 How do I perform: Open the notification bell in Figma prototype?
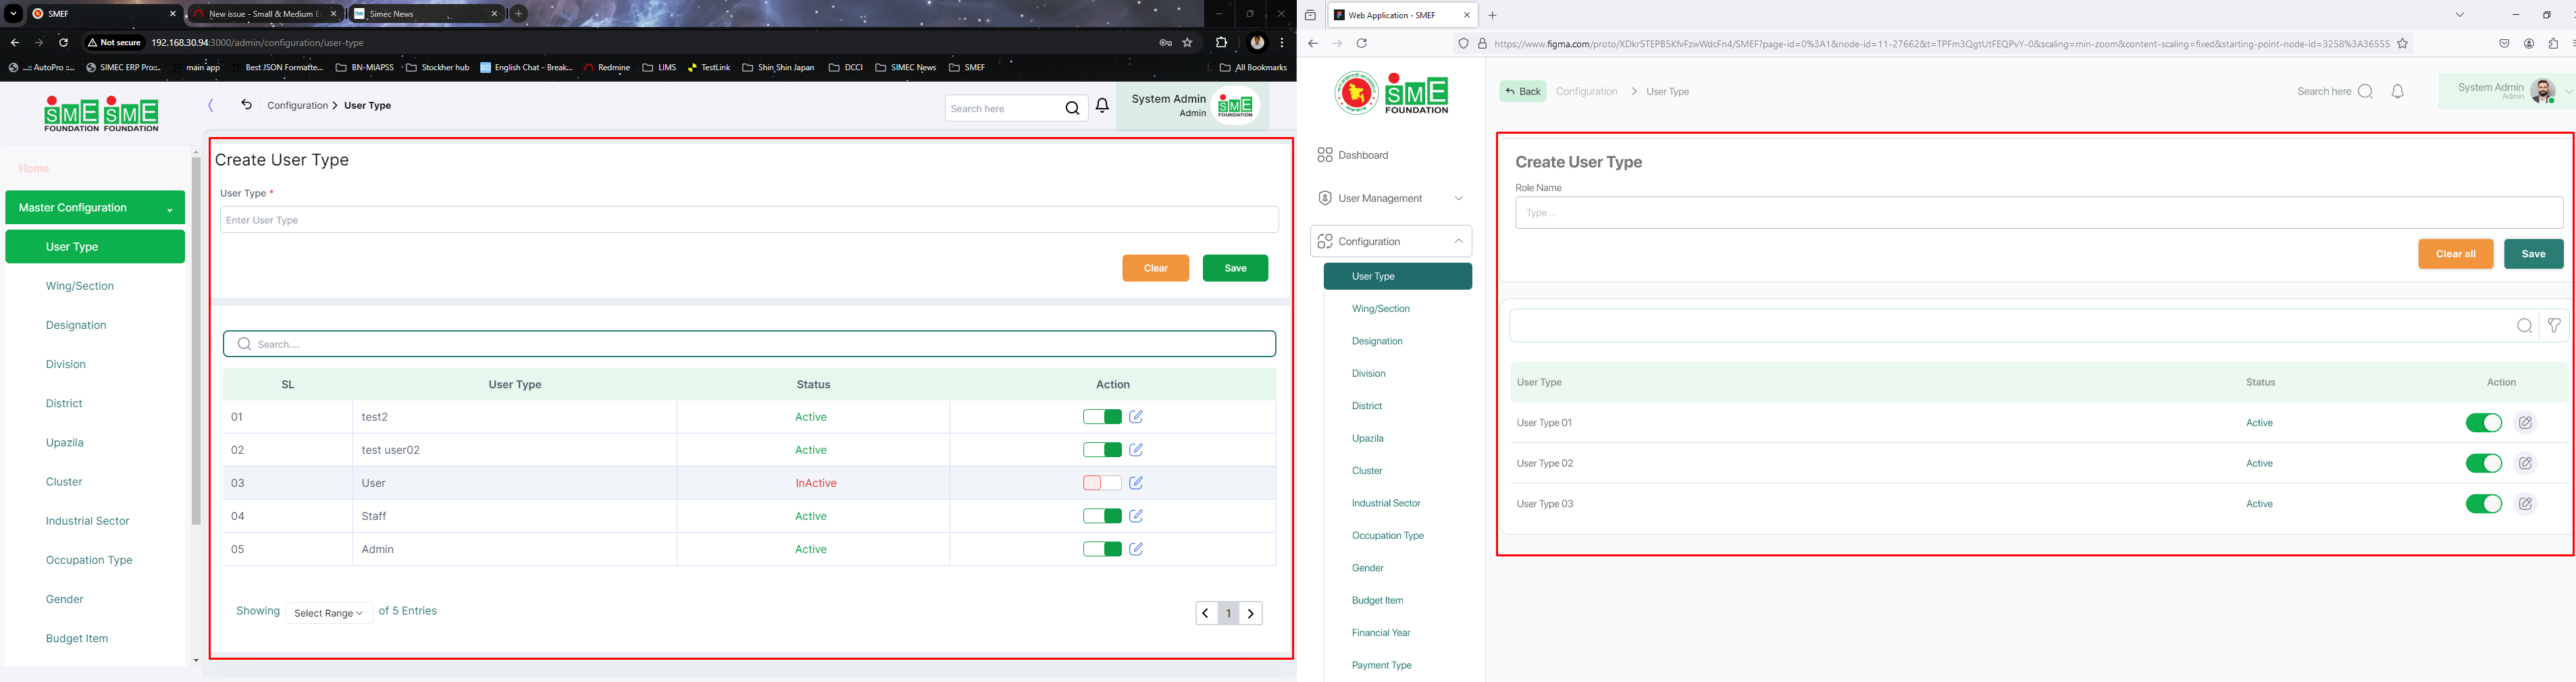tap(2397, 91)
